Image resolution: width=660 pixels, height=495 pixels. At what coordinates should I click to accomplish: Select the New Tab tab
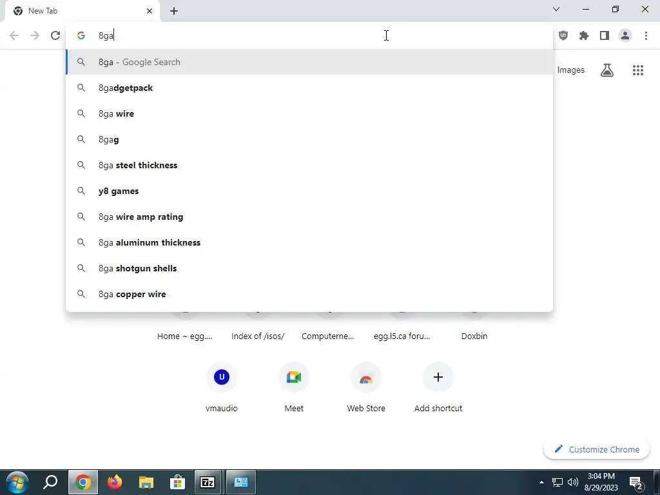click(x=82, y=11)
